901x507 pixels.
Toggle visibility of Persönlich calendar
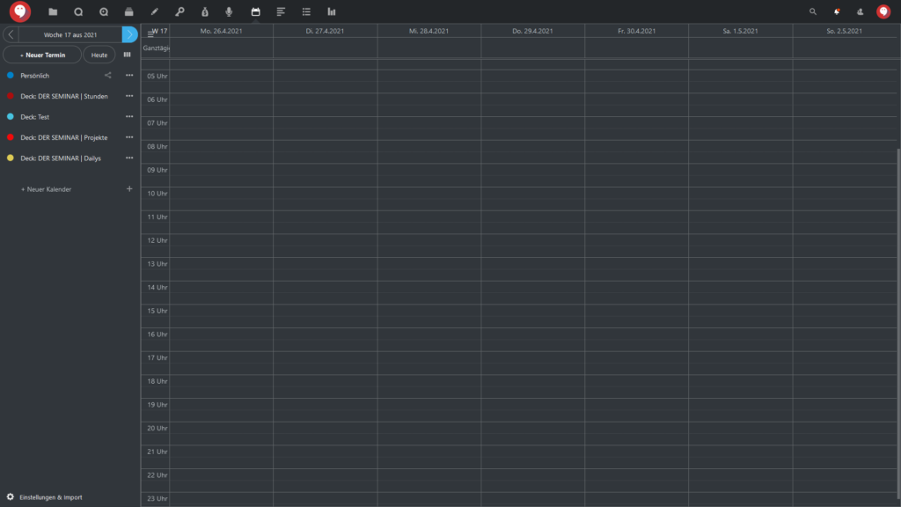[x=11, y=76]
